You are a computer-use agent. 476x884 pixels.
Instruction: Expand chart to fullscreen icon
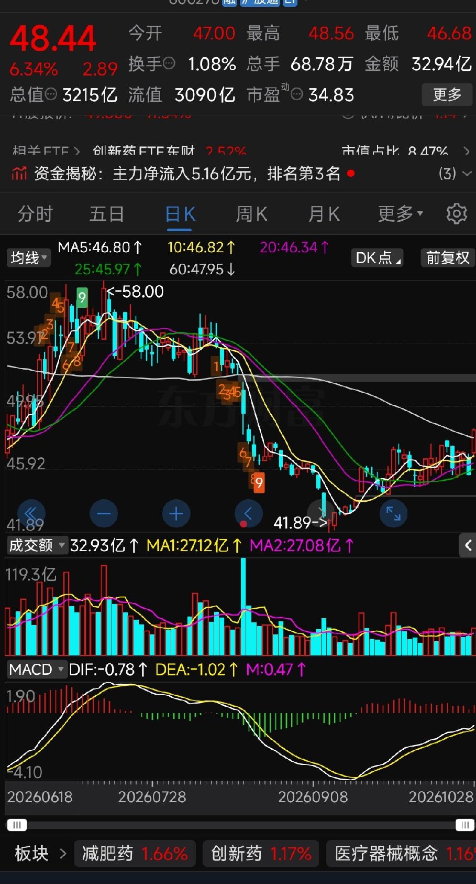coord(393,513)
